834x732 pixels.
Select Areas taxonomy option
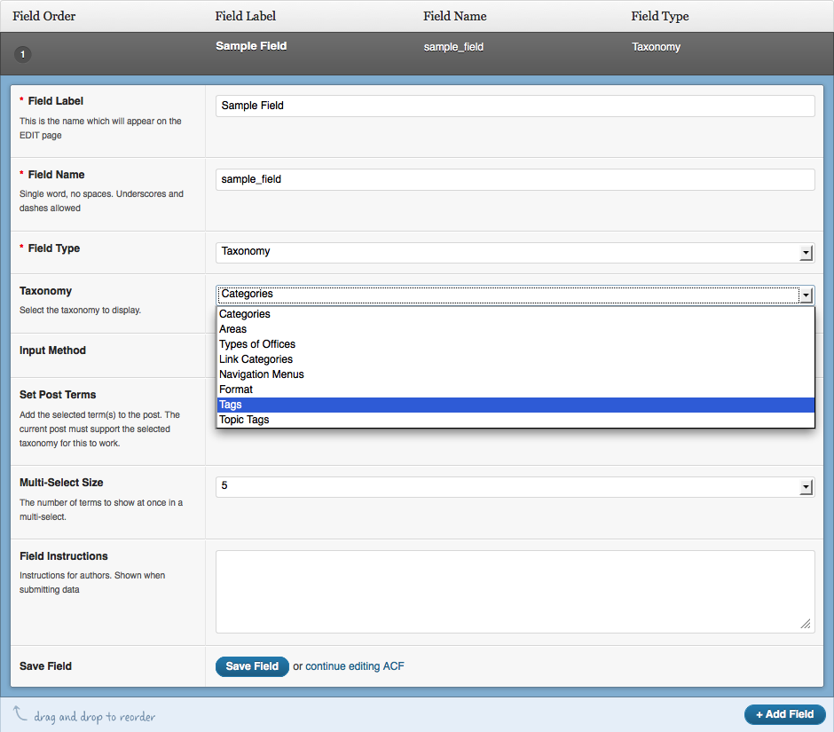point(515,329)
